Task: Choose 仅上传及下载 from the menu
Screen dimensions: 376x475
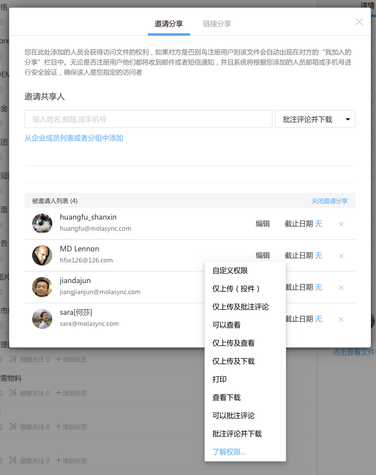Action: (245, 361)
